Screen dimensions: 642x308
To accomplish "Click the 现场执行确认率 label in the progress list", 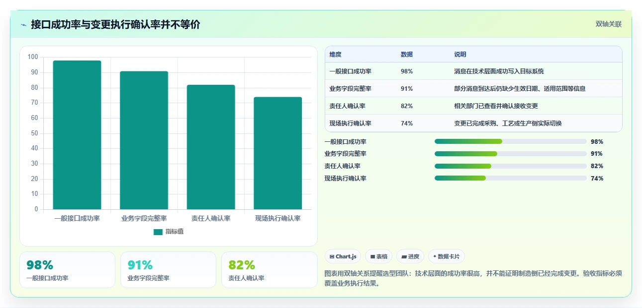I will pyautogui.click(x=345, y=178).
